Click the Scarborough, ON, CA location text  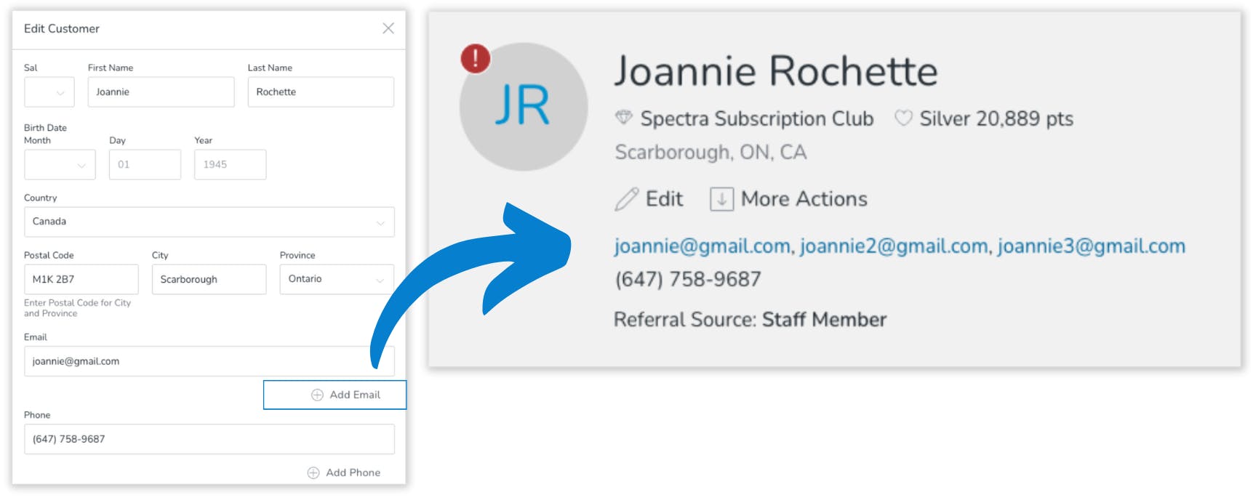(x=710, y=153)
